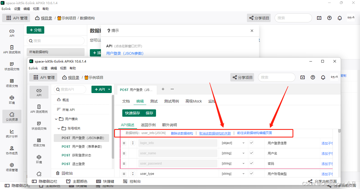
Task: Close the 提示 dialog
Action: pyautogui.click(x=252, y=31)
